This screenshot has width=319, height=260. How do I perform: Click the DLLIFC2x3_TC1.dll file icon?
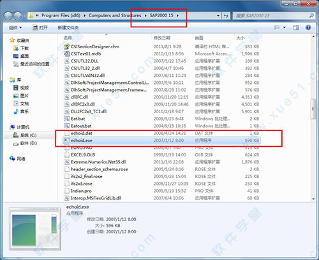(x=67, y=111)
